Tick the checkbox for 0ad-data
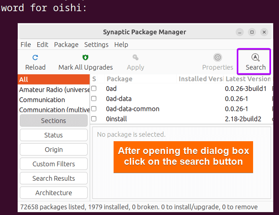Image resolution: width=279 pixels, height=215 pixels. pos(94,99)
